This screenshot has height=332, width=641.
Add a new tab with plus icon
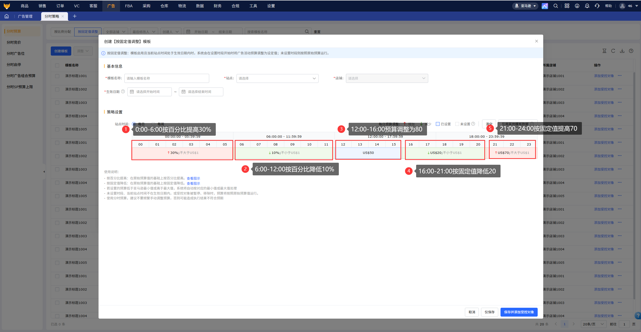tap(75, 16)
